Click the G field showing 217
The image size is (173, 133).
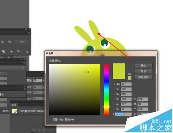tap(126, 104)
